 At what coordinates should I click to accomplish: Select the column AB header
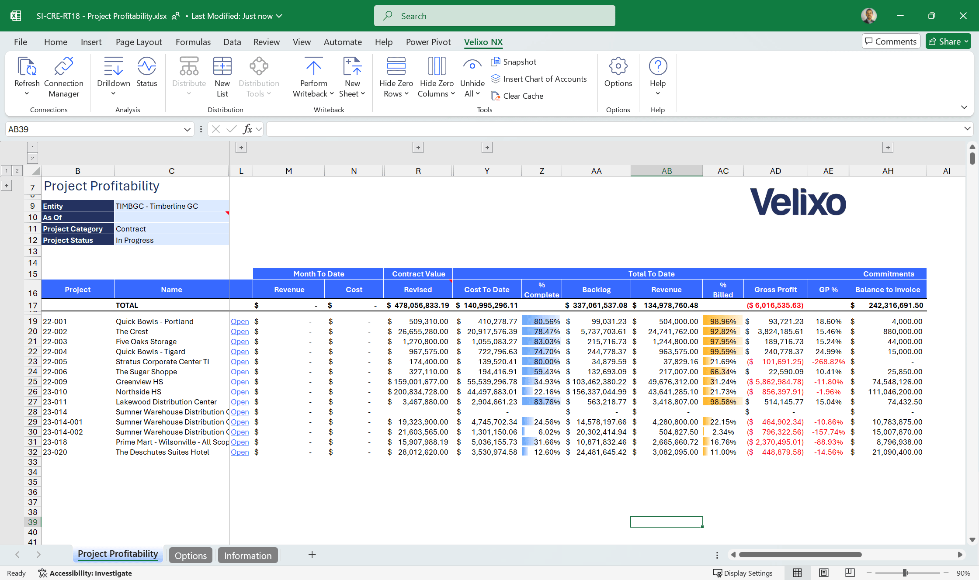[x=667, y=171]
